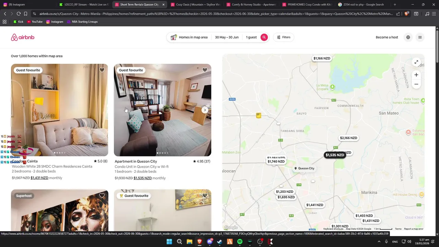The width and height of the screenshot is (439, 247).
Task: Select the $1,740 NZD map marker
Action: coord(276,162)
